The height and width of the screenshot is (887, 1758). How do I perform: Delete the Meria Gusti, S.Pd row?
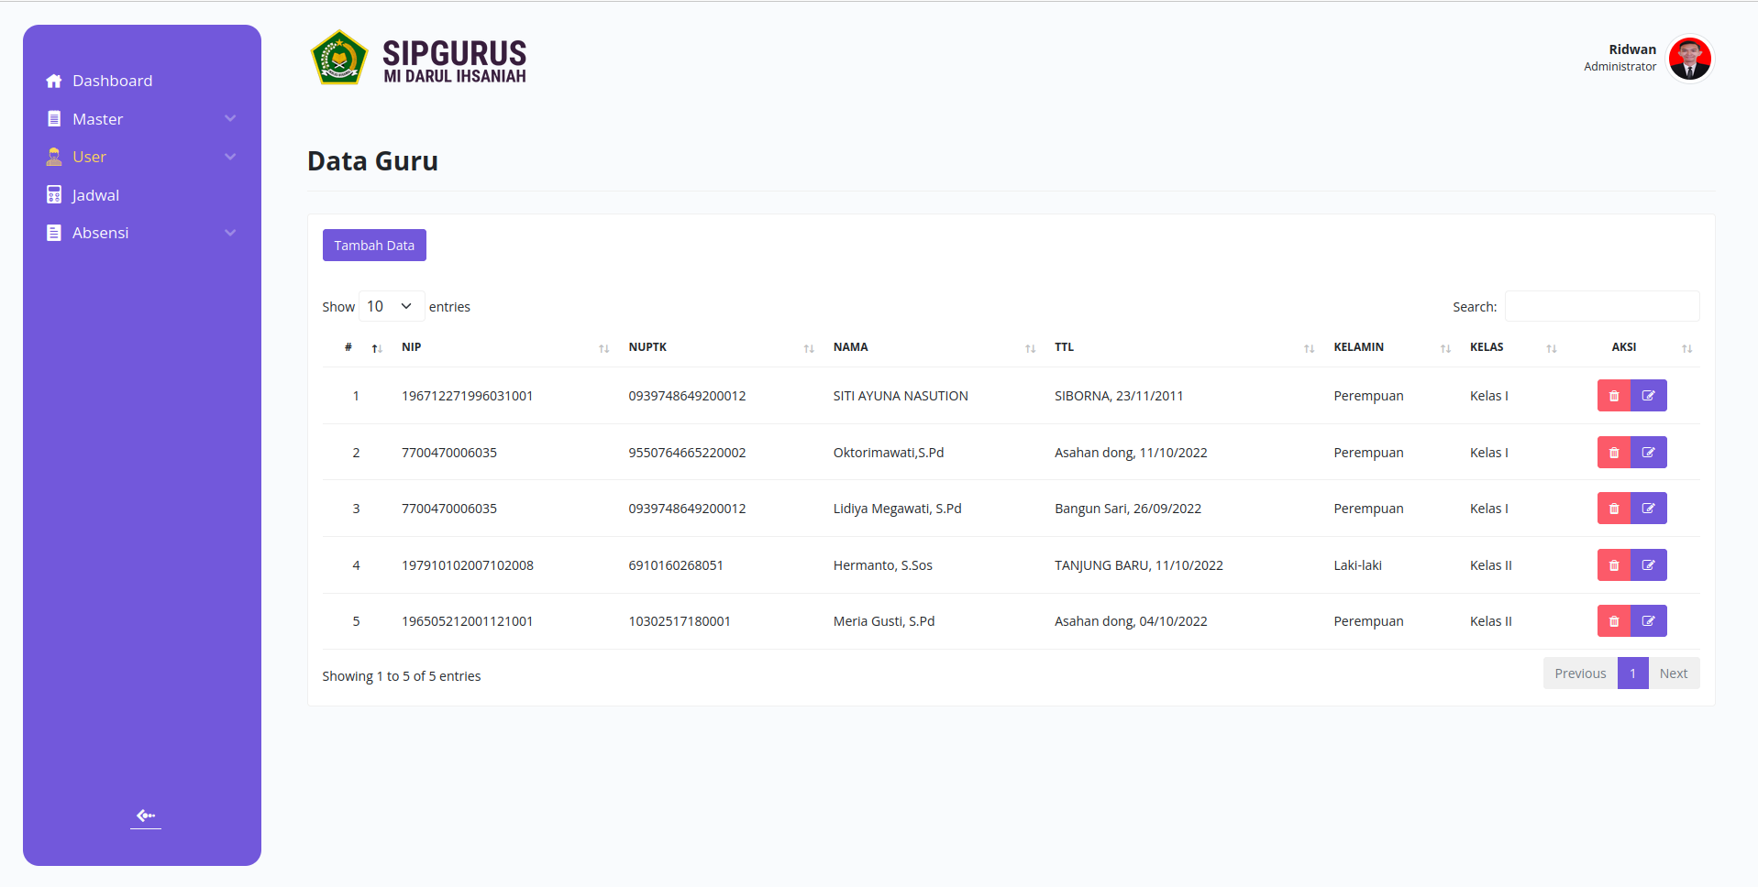pyautogui.click(x=1613, y=621)
